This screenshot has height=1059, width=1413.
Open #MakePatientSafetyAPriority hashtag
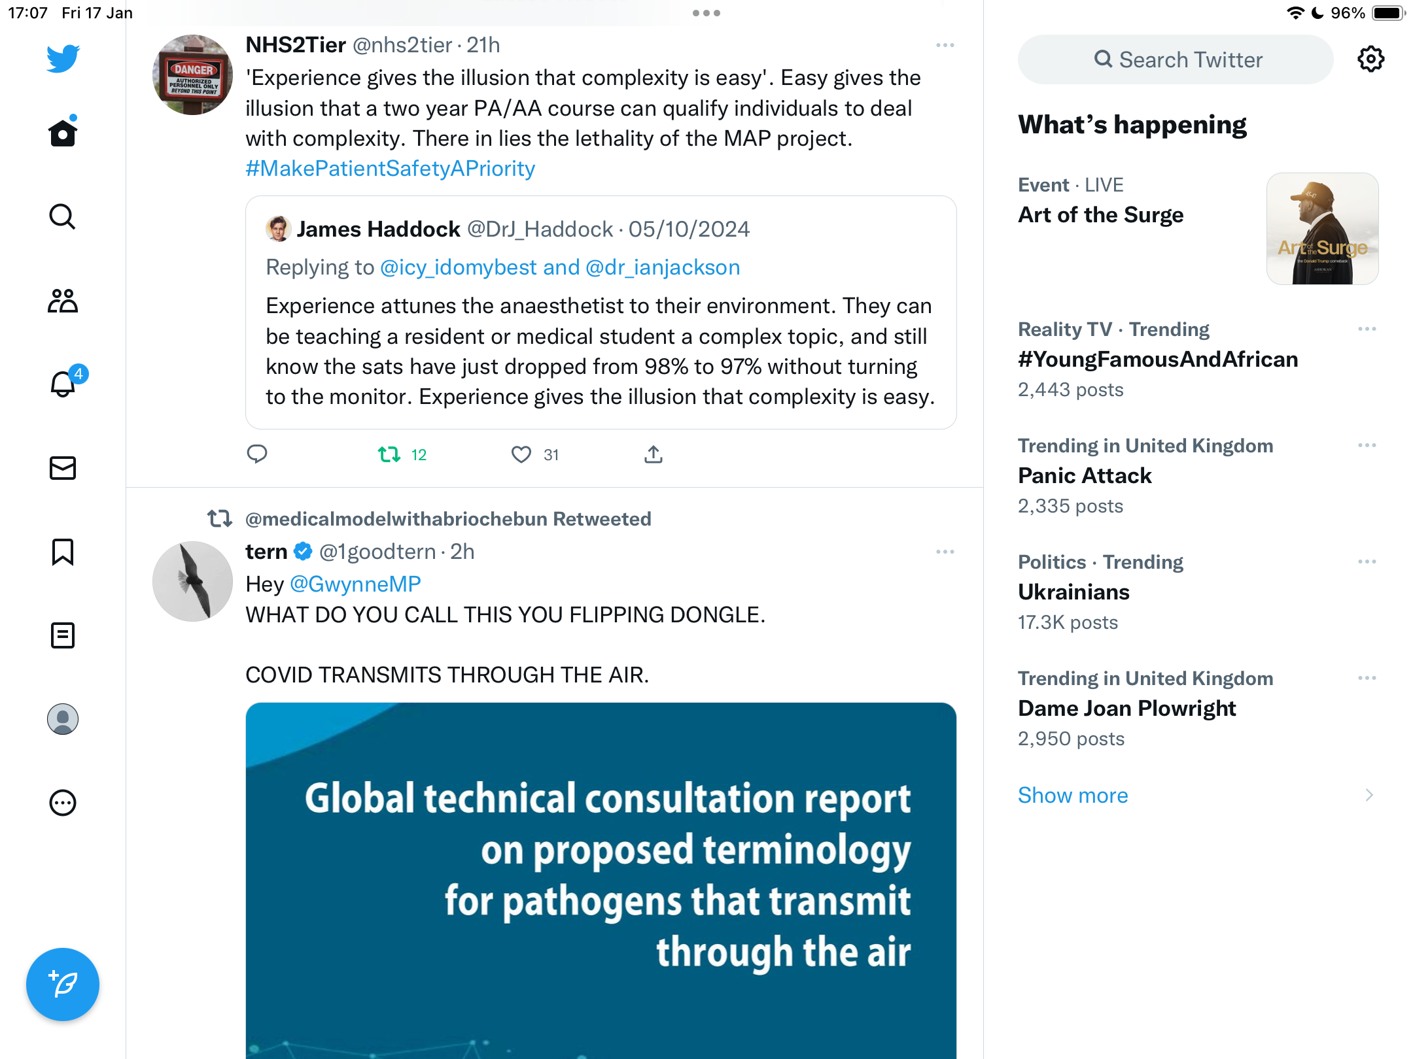click(391, 169)
